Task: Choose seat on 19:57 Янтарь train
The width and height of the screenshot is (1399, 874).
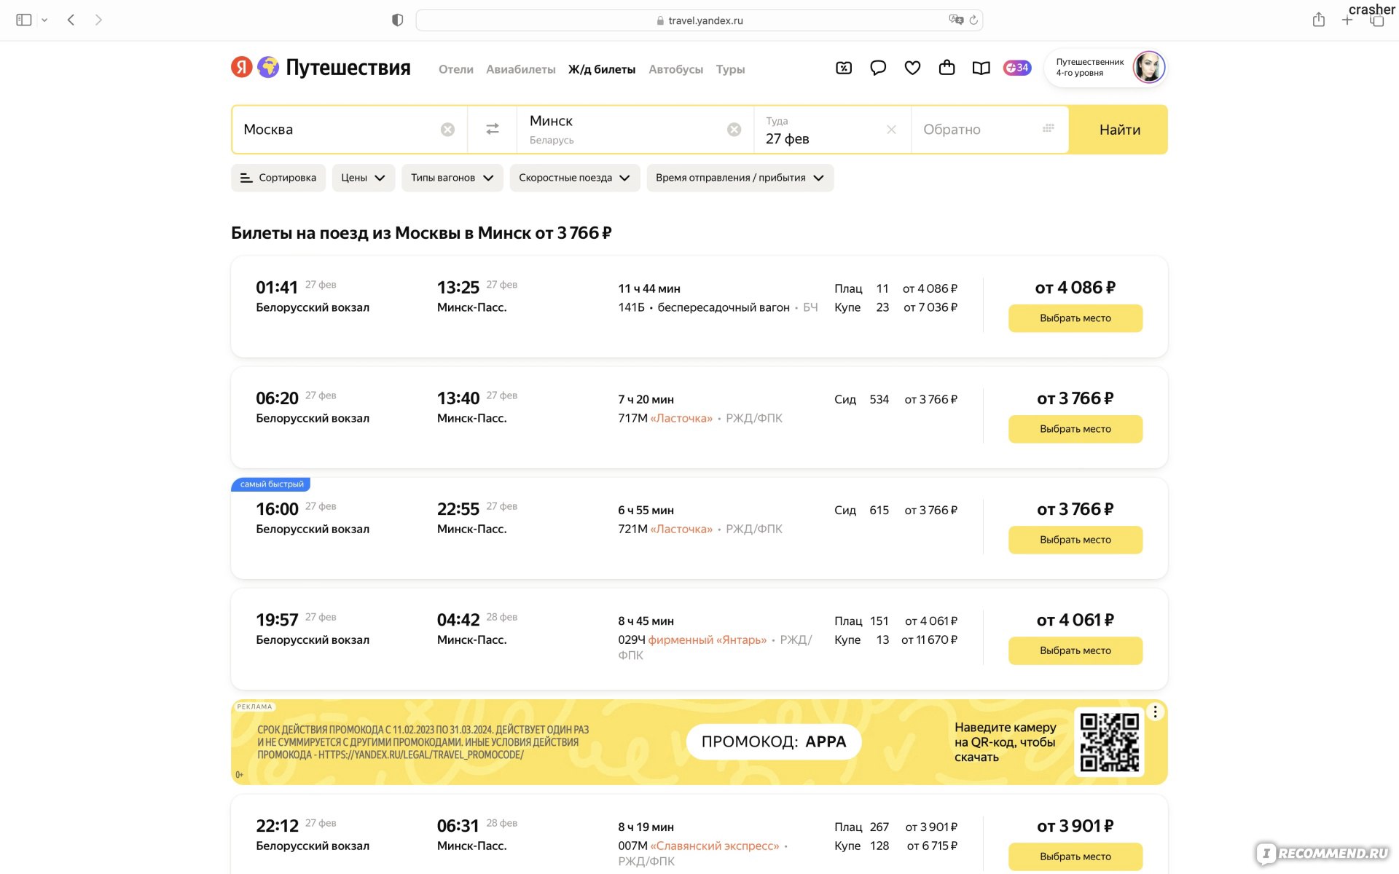Action: click(x=1075, y=650)
